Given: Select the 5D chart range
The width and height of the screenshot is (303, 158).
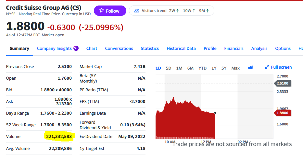Looking at the screenshot, I should point(169,68).
